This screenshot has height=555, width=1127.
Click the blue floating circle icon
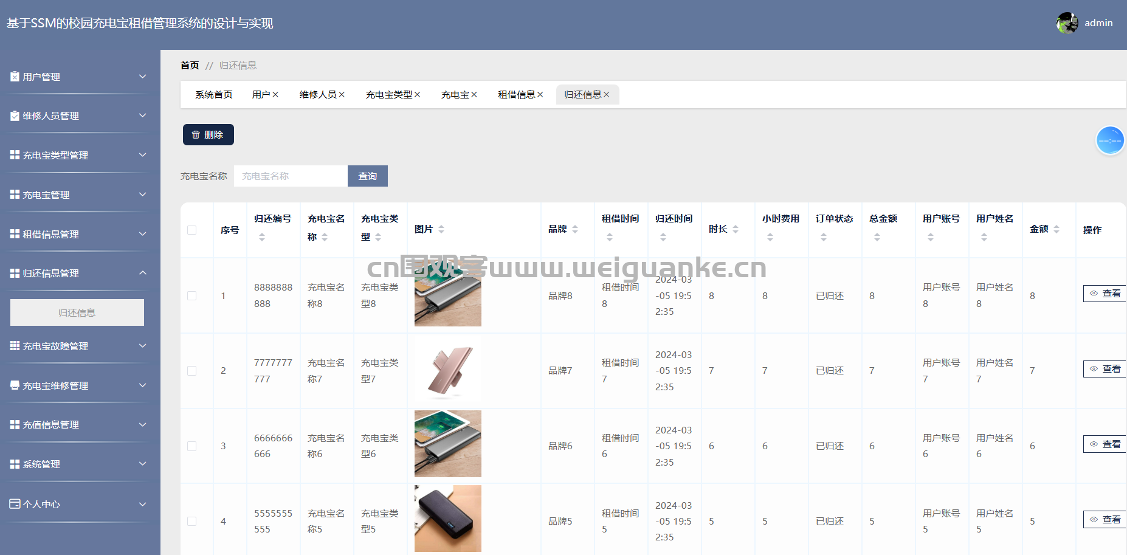coord(1110,140)
